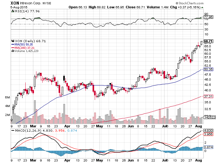The height and width of the screenshot is (163, 216).
Task: Open the StockCharts.com watermark link
Action: 189,3
